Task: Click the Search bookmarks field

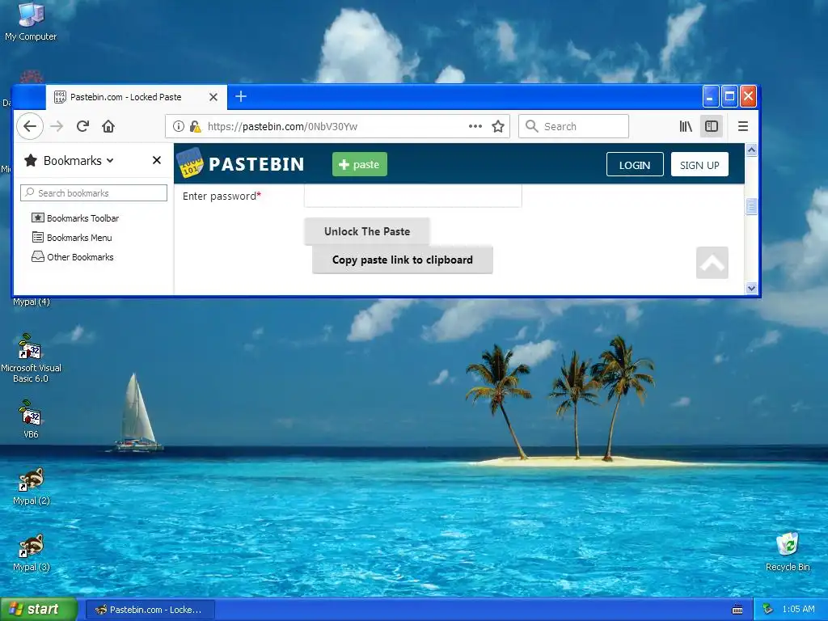Action: (x=94, y=192)
